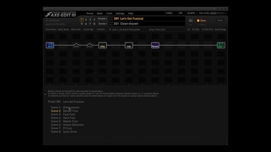Image resolution: width=271 pixels, height=152 pixels.
Task: Open Block Info
Action: pyautogui.click(x=76, y=30)
